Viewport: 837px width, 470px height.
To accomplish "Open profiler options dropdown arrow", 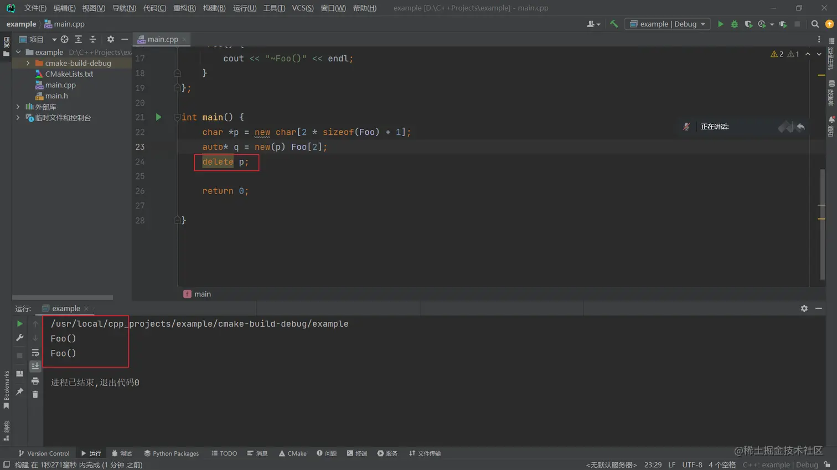I will pyautogui.click(x=772, y=24).
